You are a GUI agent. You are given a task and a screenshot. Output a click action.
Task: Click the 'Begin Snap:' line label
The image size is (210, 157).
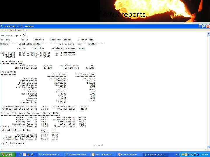pyautogui.click(x=8, y=53)
